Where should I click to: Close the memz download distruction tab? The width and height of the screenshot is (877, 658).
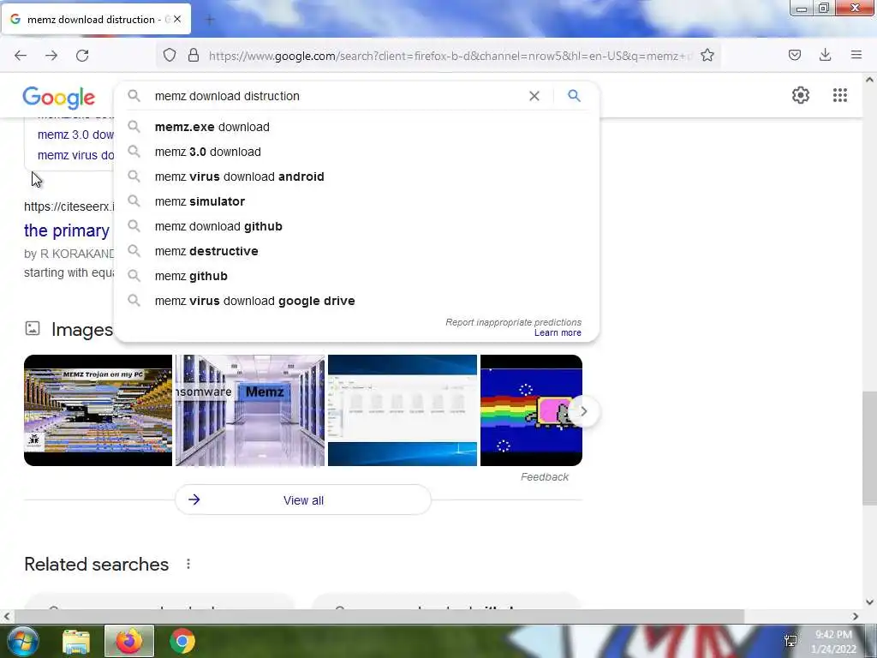tap(176, 19)
